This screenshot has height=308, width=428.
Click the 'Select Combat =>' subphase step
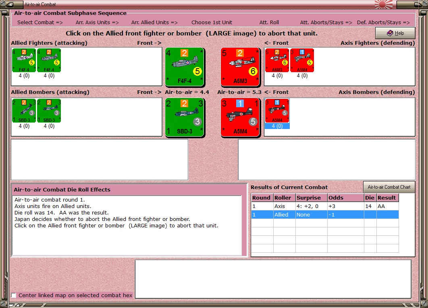(x=40, y=23)
